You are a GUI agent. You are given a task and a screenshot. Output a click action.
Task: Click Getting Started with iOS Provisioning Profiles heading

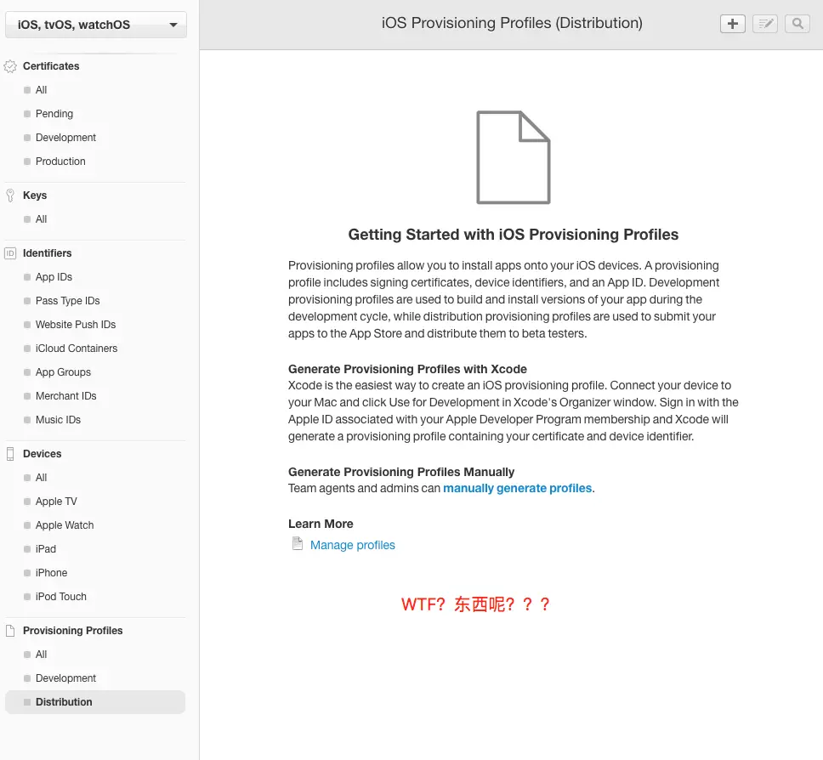point(514,234)
